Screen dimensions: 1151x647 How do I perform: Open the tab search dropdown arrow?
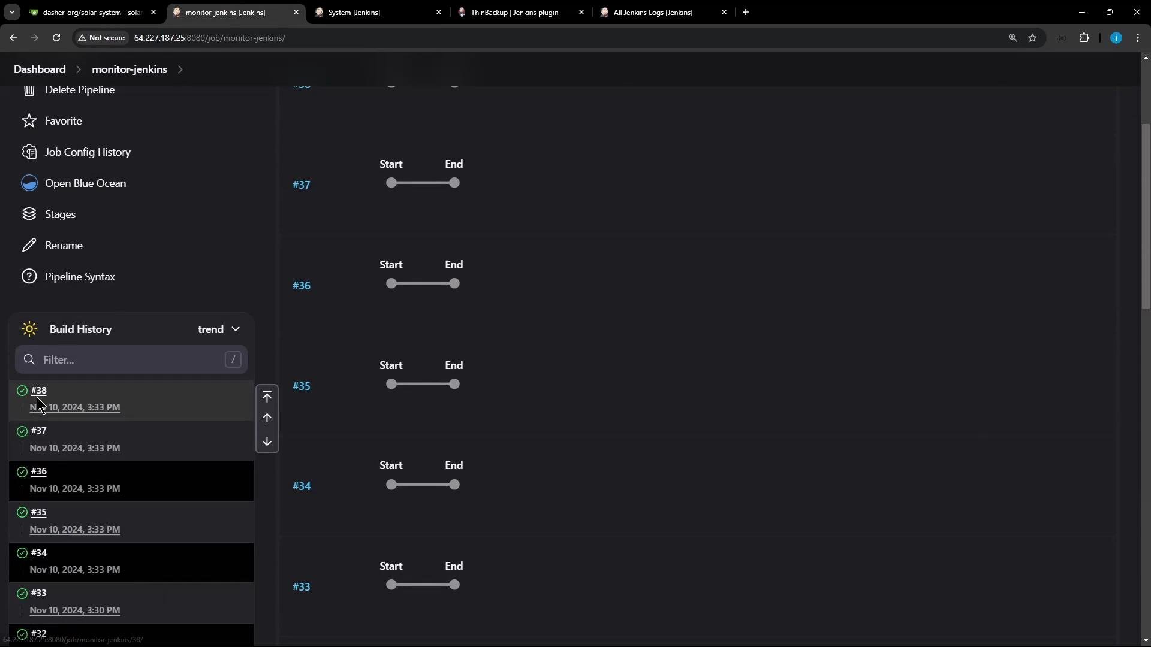[11, 12]
